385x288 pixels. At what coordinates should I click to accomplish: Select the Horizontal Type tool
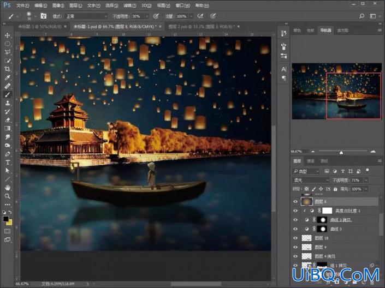[7, 162]
